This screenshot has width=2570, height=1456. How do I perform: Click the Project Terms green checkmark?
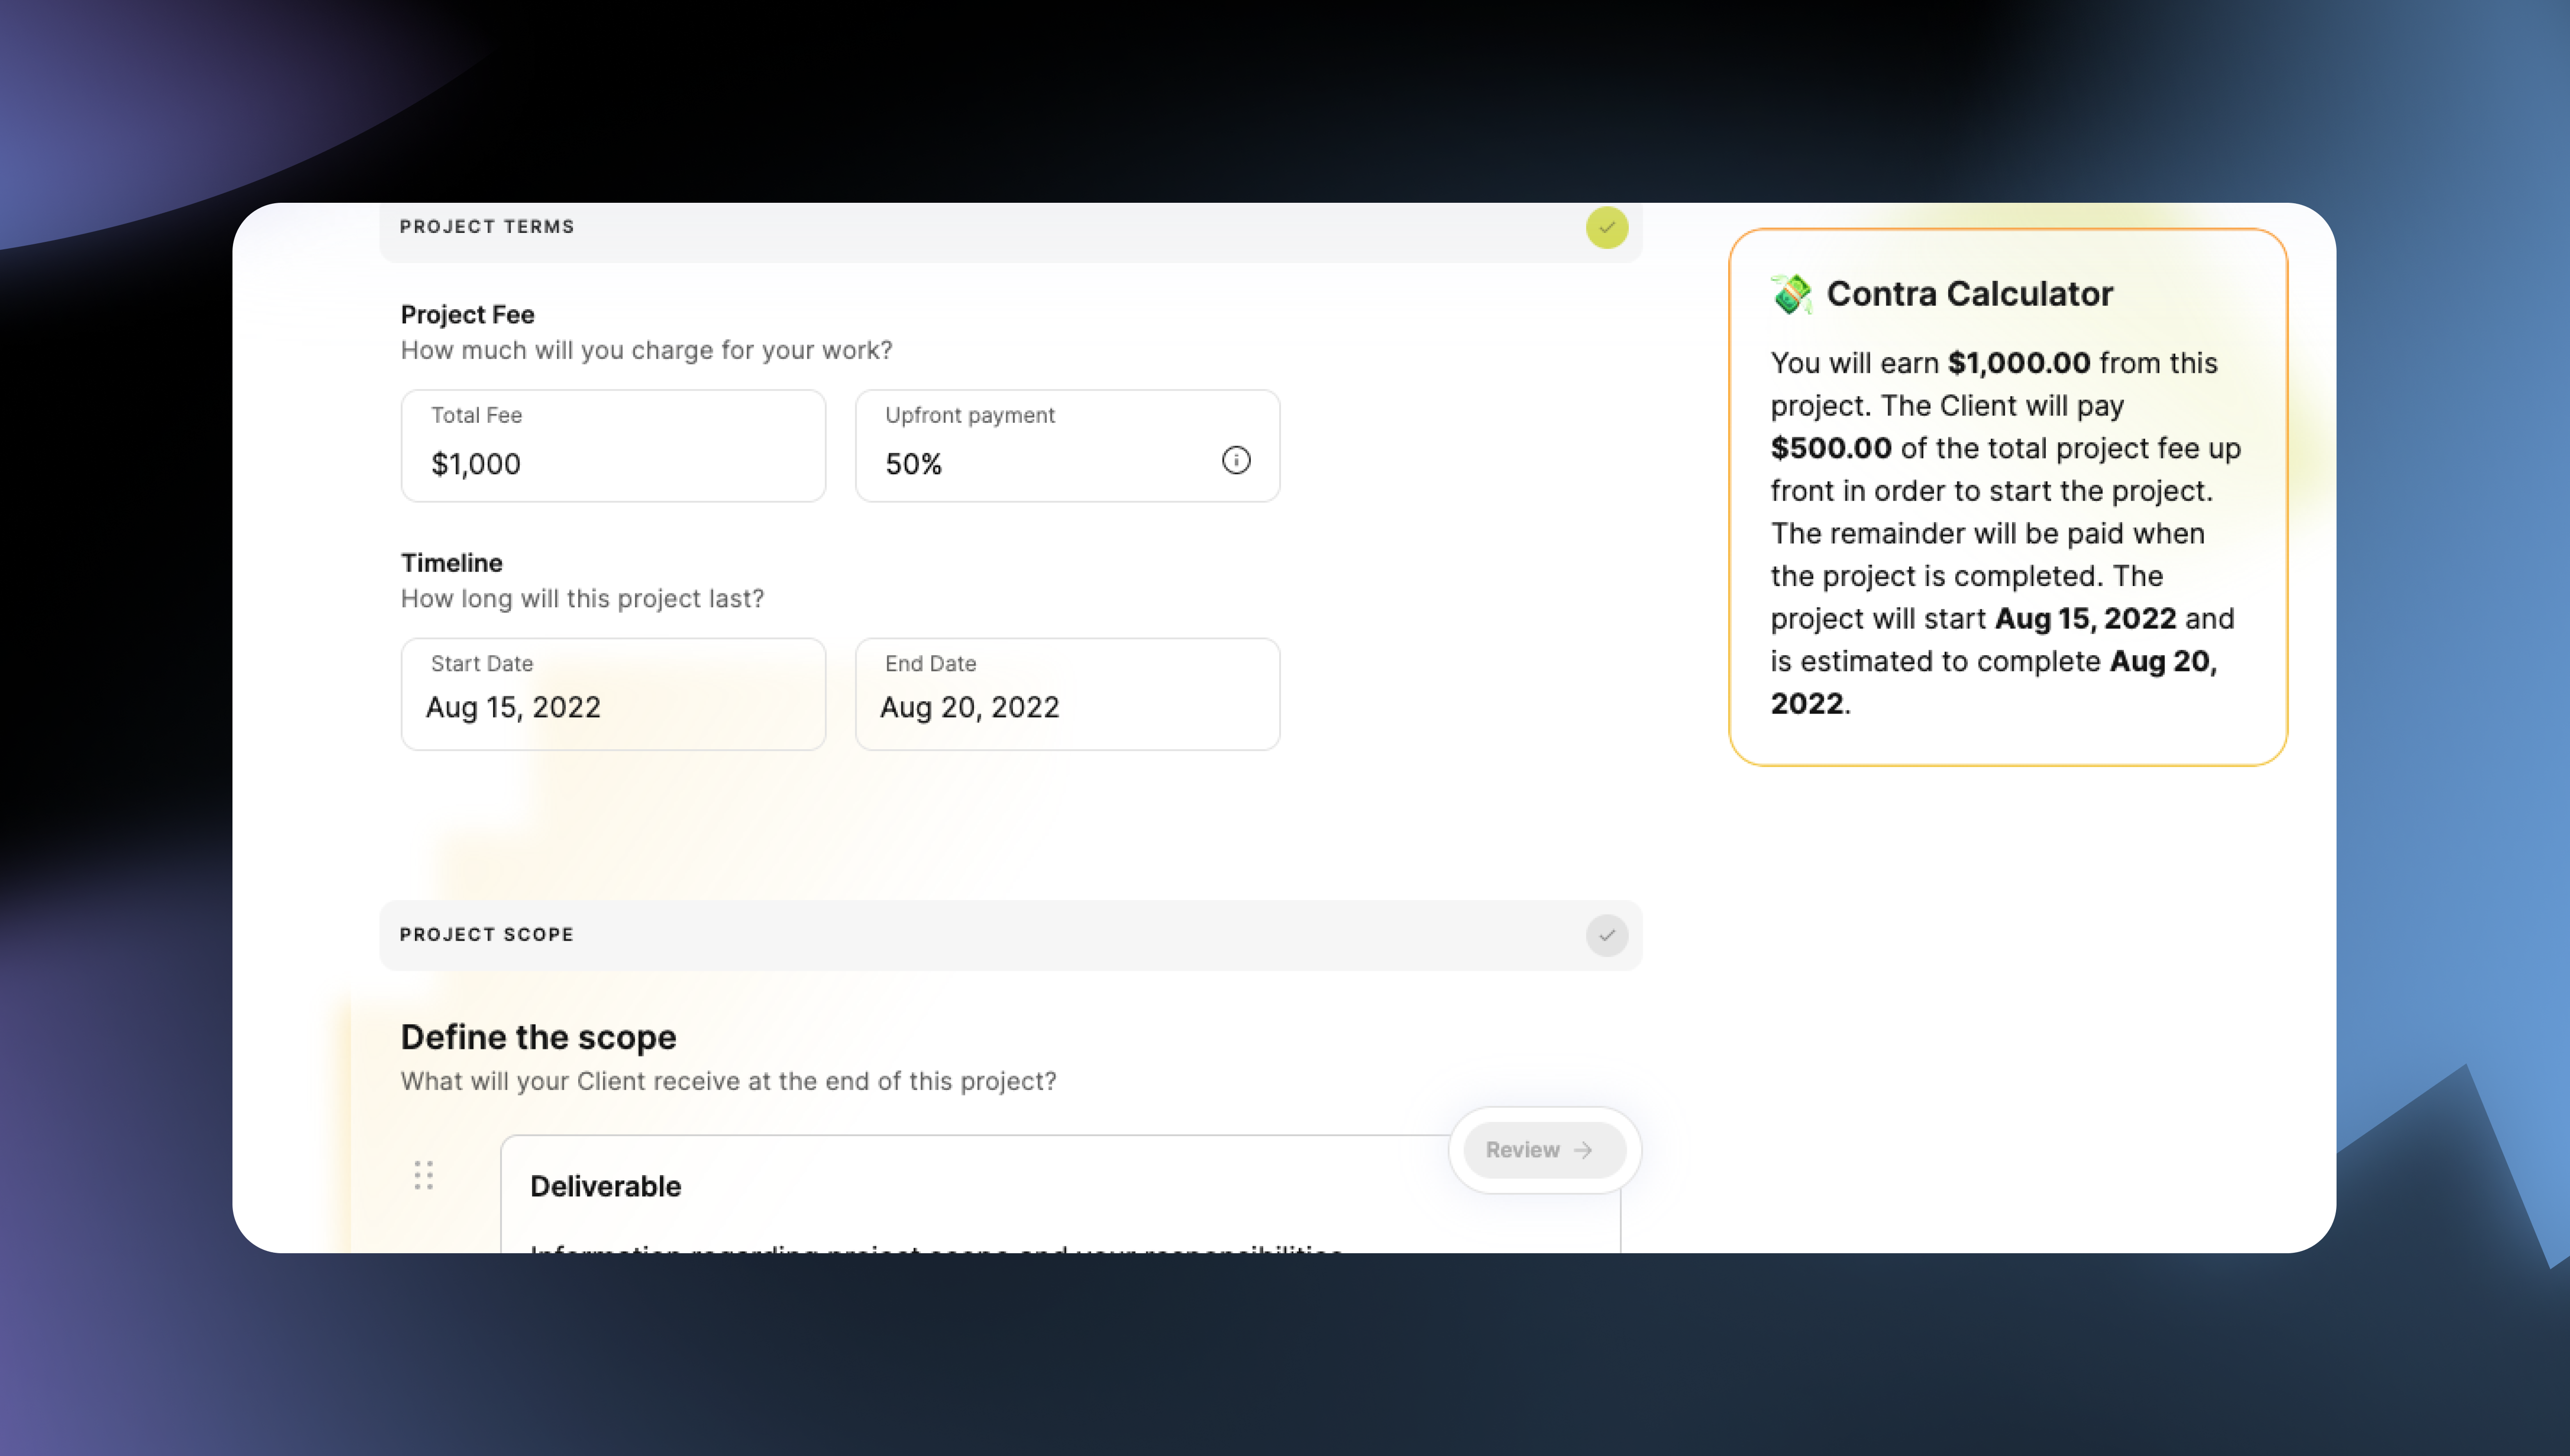coord(1606,228)
